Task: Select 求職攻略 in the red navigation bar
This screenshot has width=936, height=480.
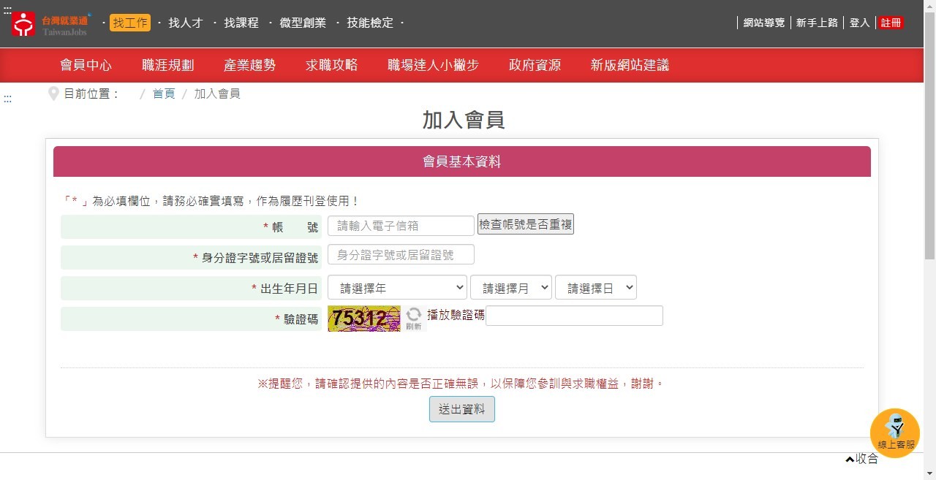Action: (x=332, y=65)
